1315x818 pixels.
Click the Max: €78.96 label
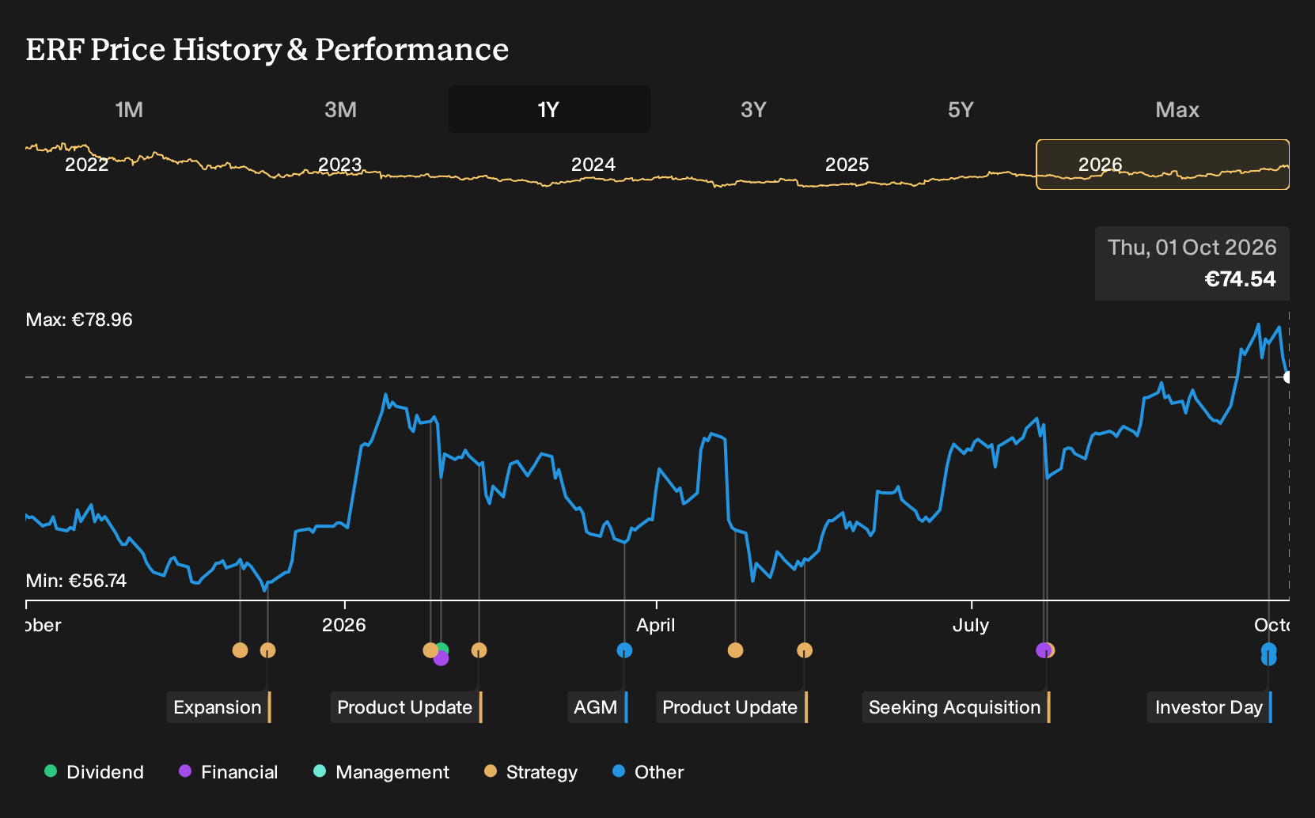coord(79,320)
